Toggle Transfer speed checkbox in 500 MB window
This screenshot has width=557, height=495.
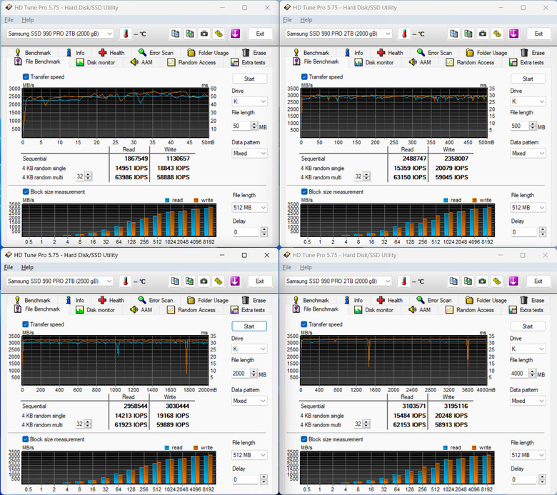[x=304, y=76]
